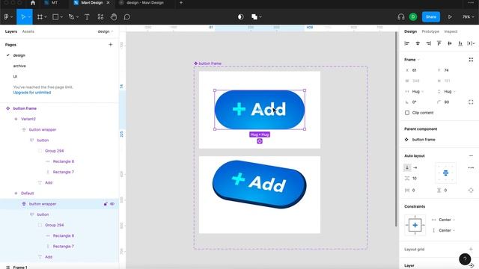Screen dimensions: 479x269
Task: Open zoom level dropdown
Action: [x=468, y=16]
